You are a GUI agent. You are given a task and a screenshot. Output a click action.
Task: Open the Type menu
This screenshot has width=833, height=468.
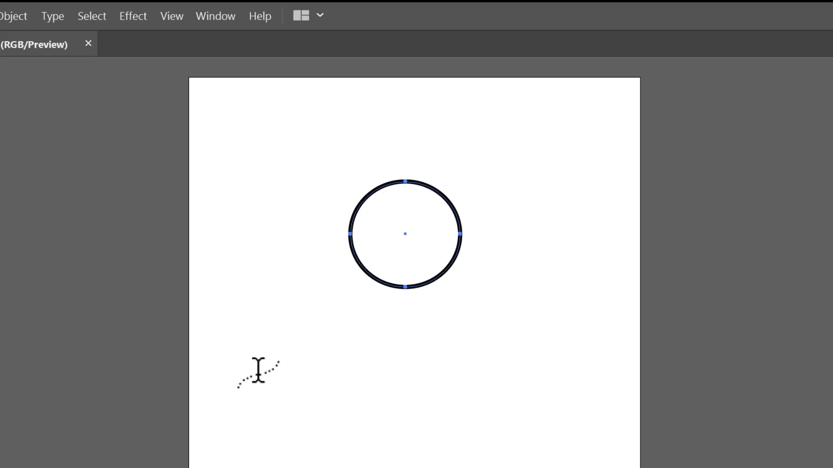pyautogui.click(x=52, y=16)
